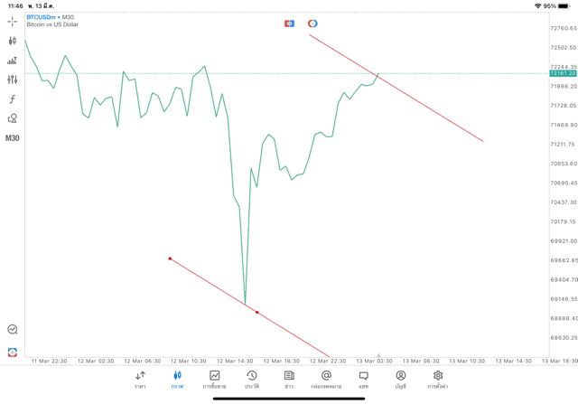Open the drawing objects shapes icon
This screenshot has height=404, width=578.
12,118
